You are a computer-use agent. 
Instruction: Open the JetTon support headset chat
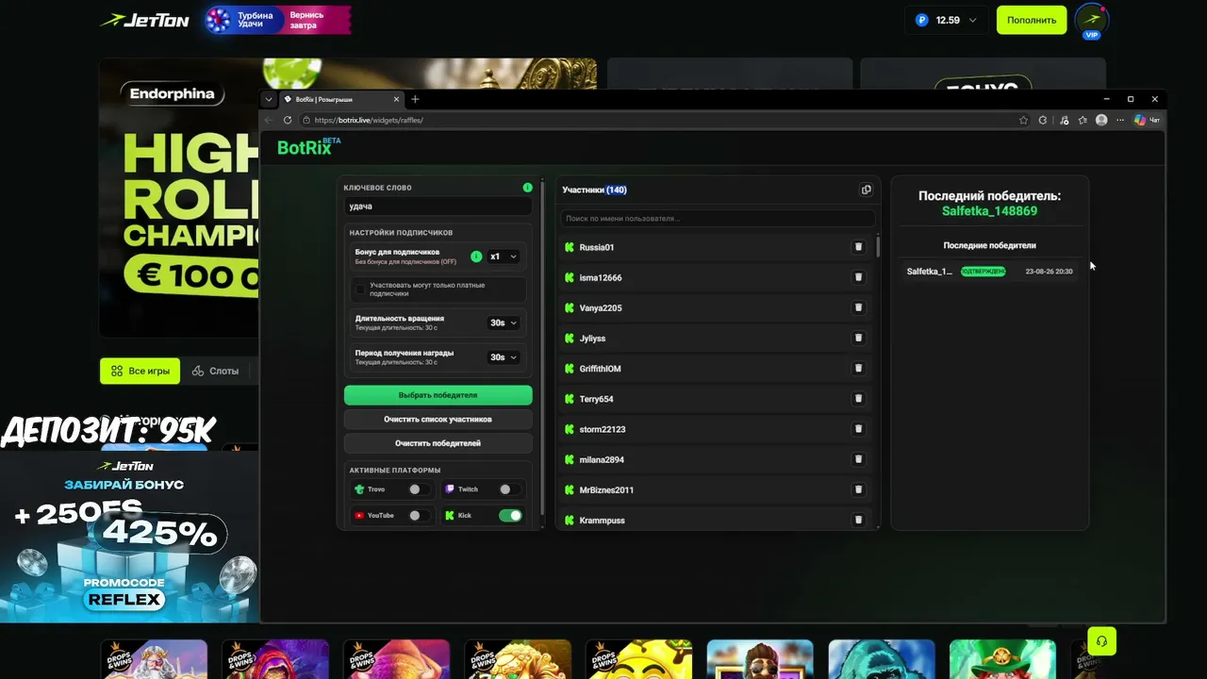1101,641
